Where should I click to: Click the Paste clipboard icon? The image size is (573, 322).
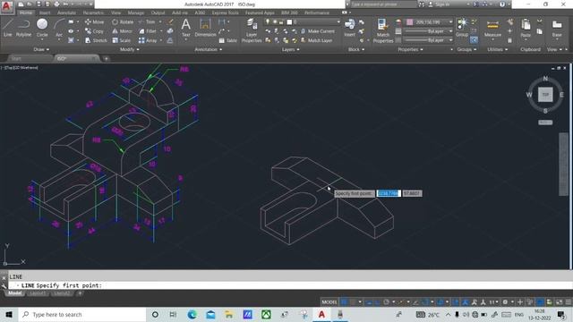tap(526, 28)
